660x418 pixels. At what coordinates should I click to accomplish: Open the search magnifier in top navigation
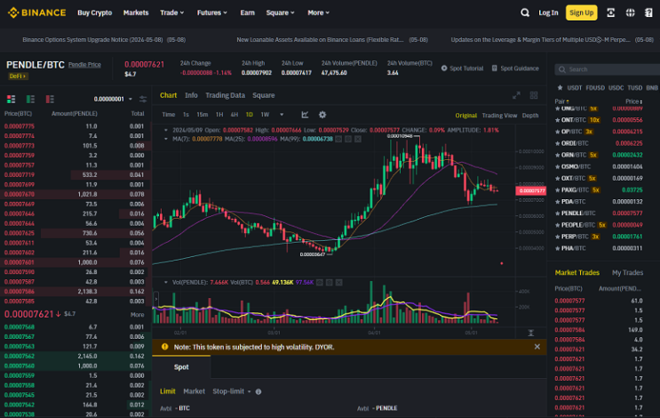[x=524, y=12]
